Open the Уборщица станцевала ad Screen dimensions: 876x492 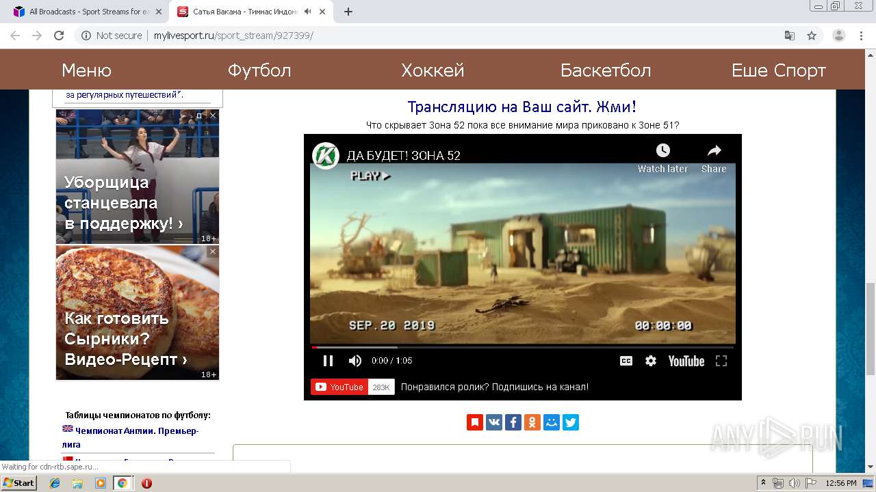click(137, 177)
